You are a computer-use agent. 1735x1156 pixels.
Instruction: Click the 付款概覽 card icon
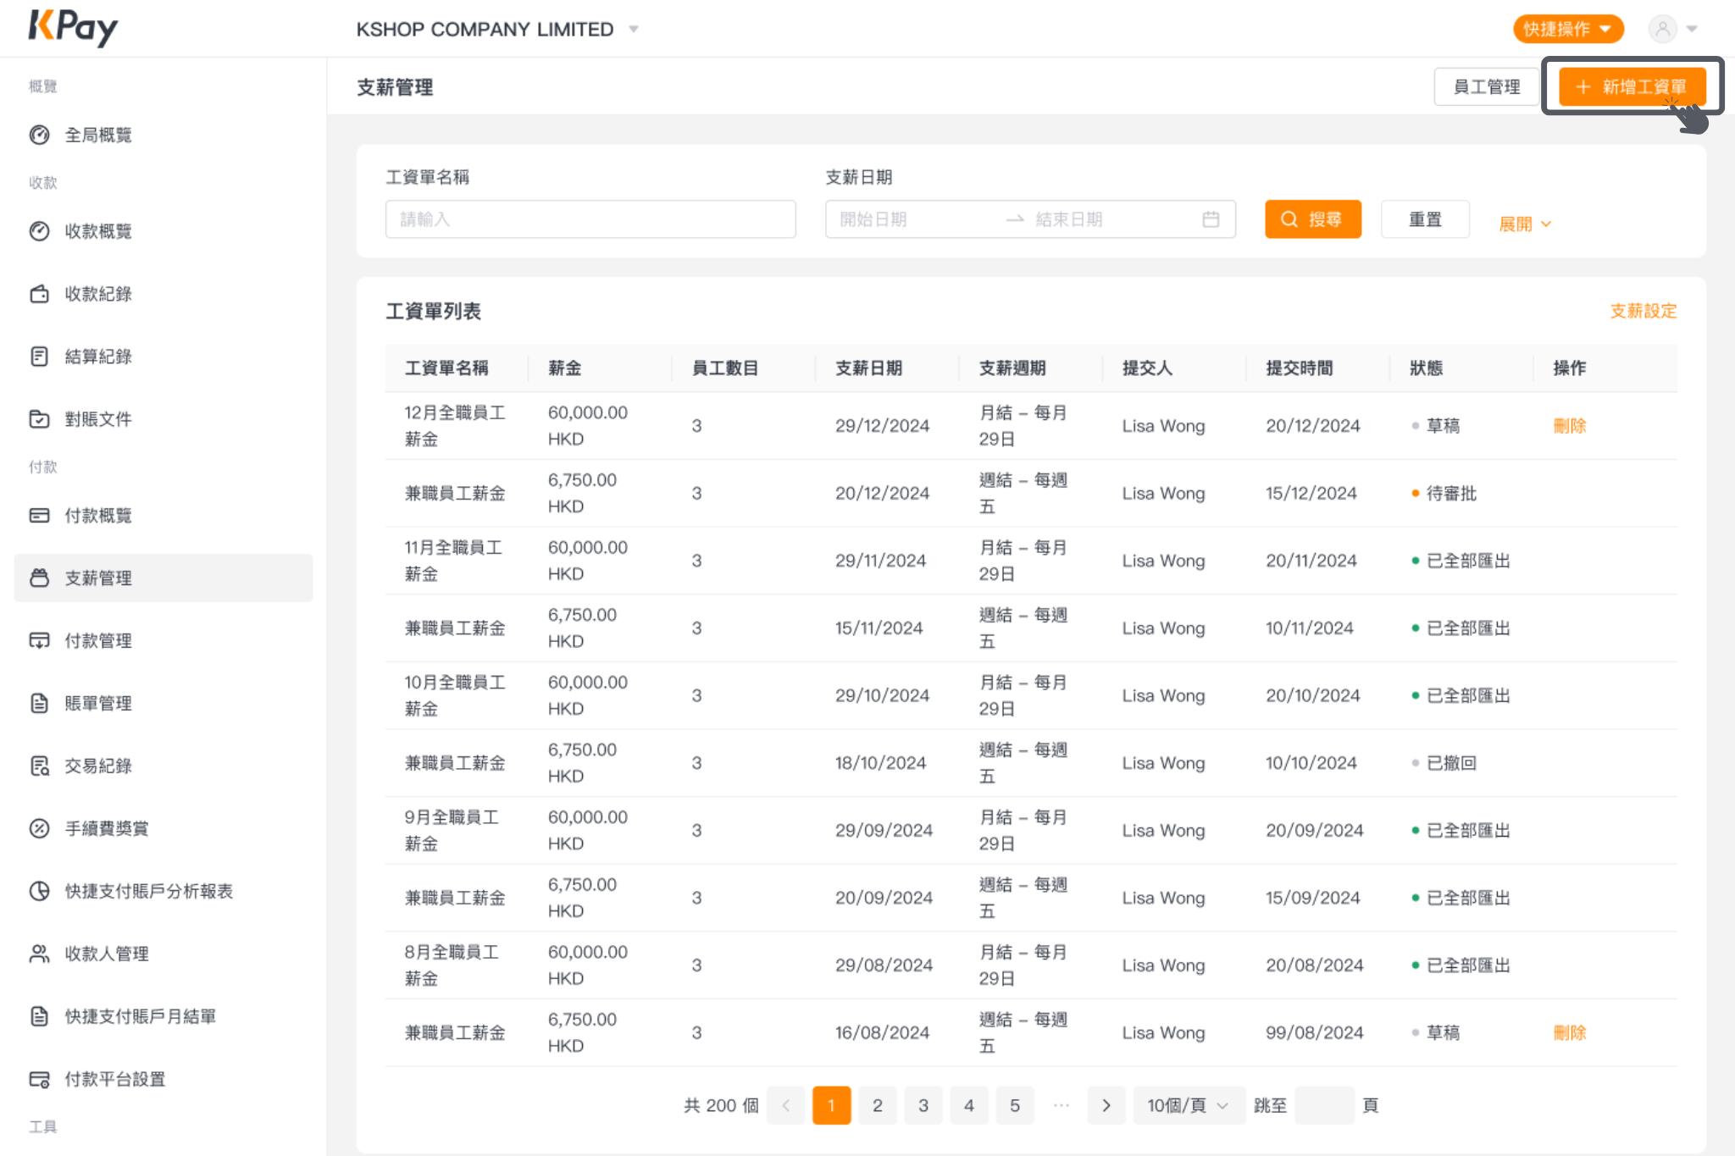(39, 516)
